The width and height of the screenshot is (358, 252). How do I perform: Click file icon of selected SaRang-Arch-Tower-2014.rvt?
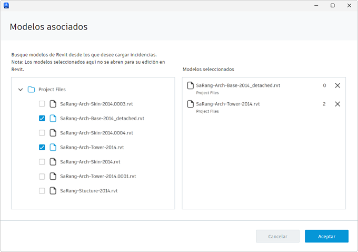pos(191,104)
